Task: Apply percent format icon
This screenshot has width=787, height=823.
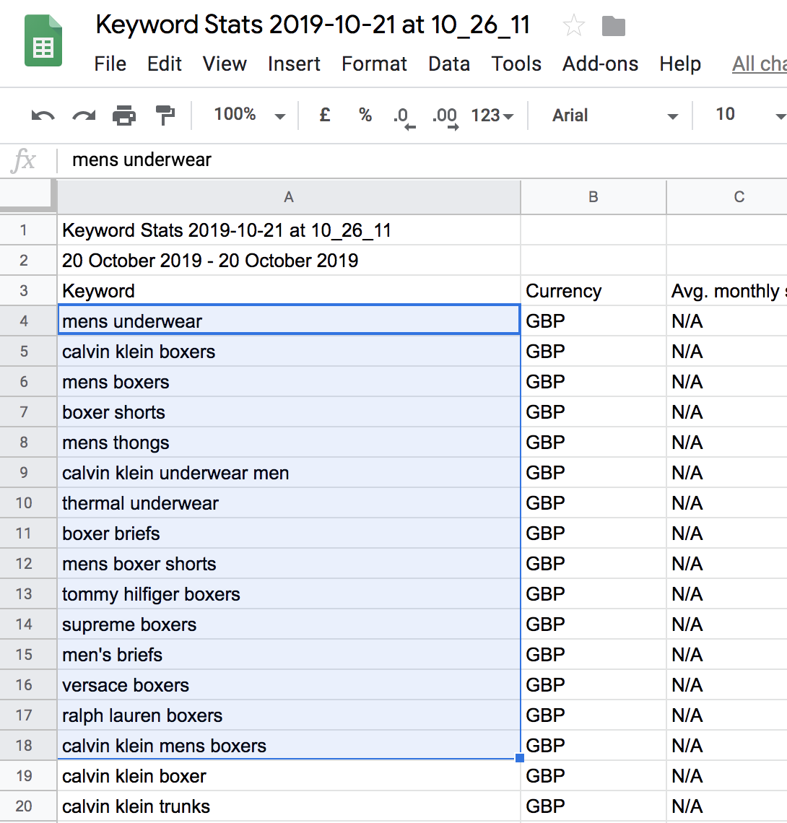Action: point(365,115)
